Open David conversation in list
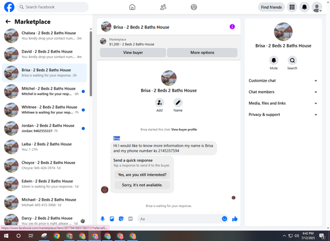Screen dimensions: 330x241 coord(44,54)
